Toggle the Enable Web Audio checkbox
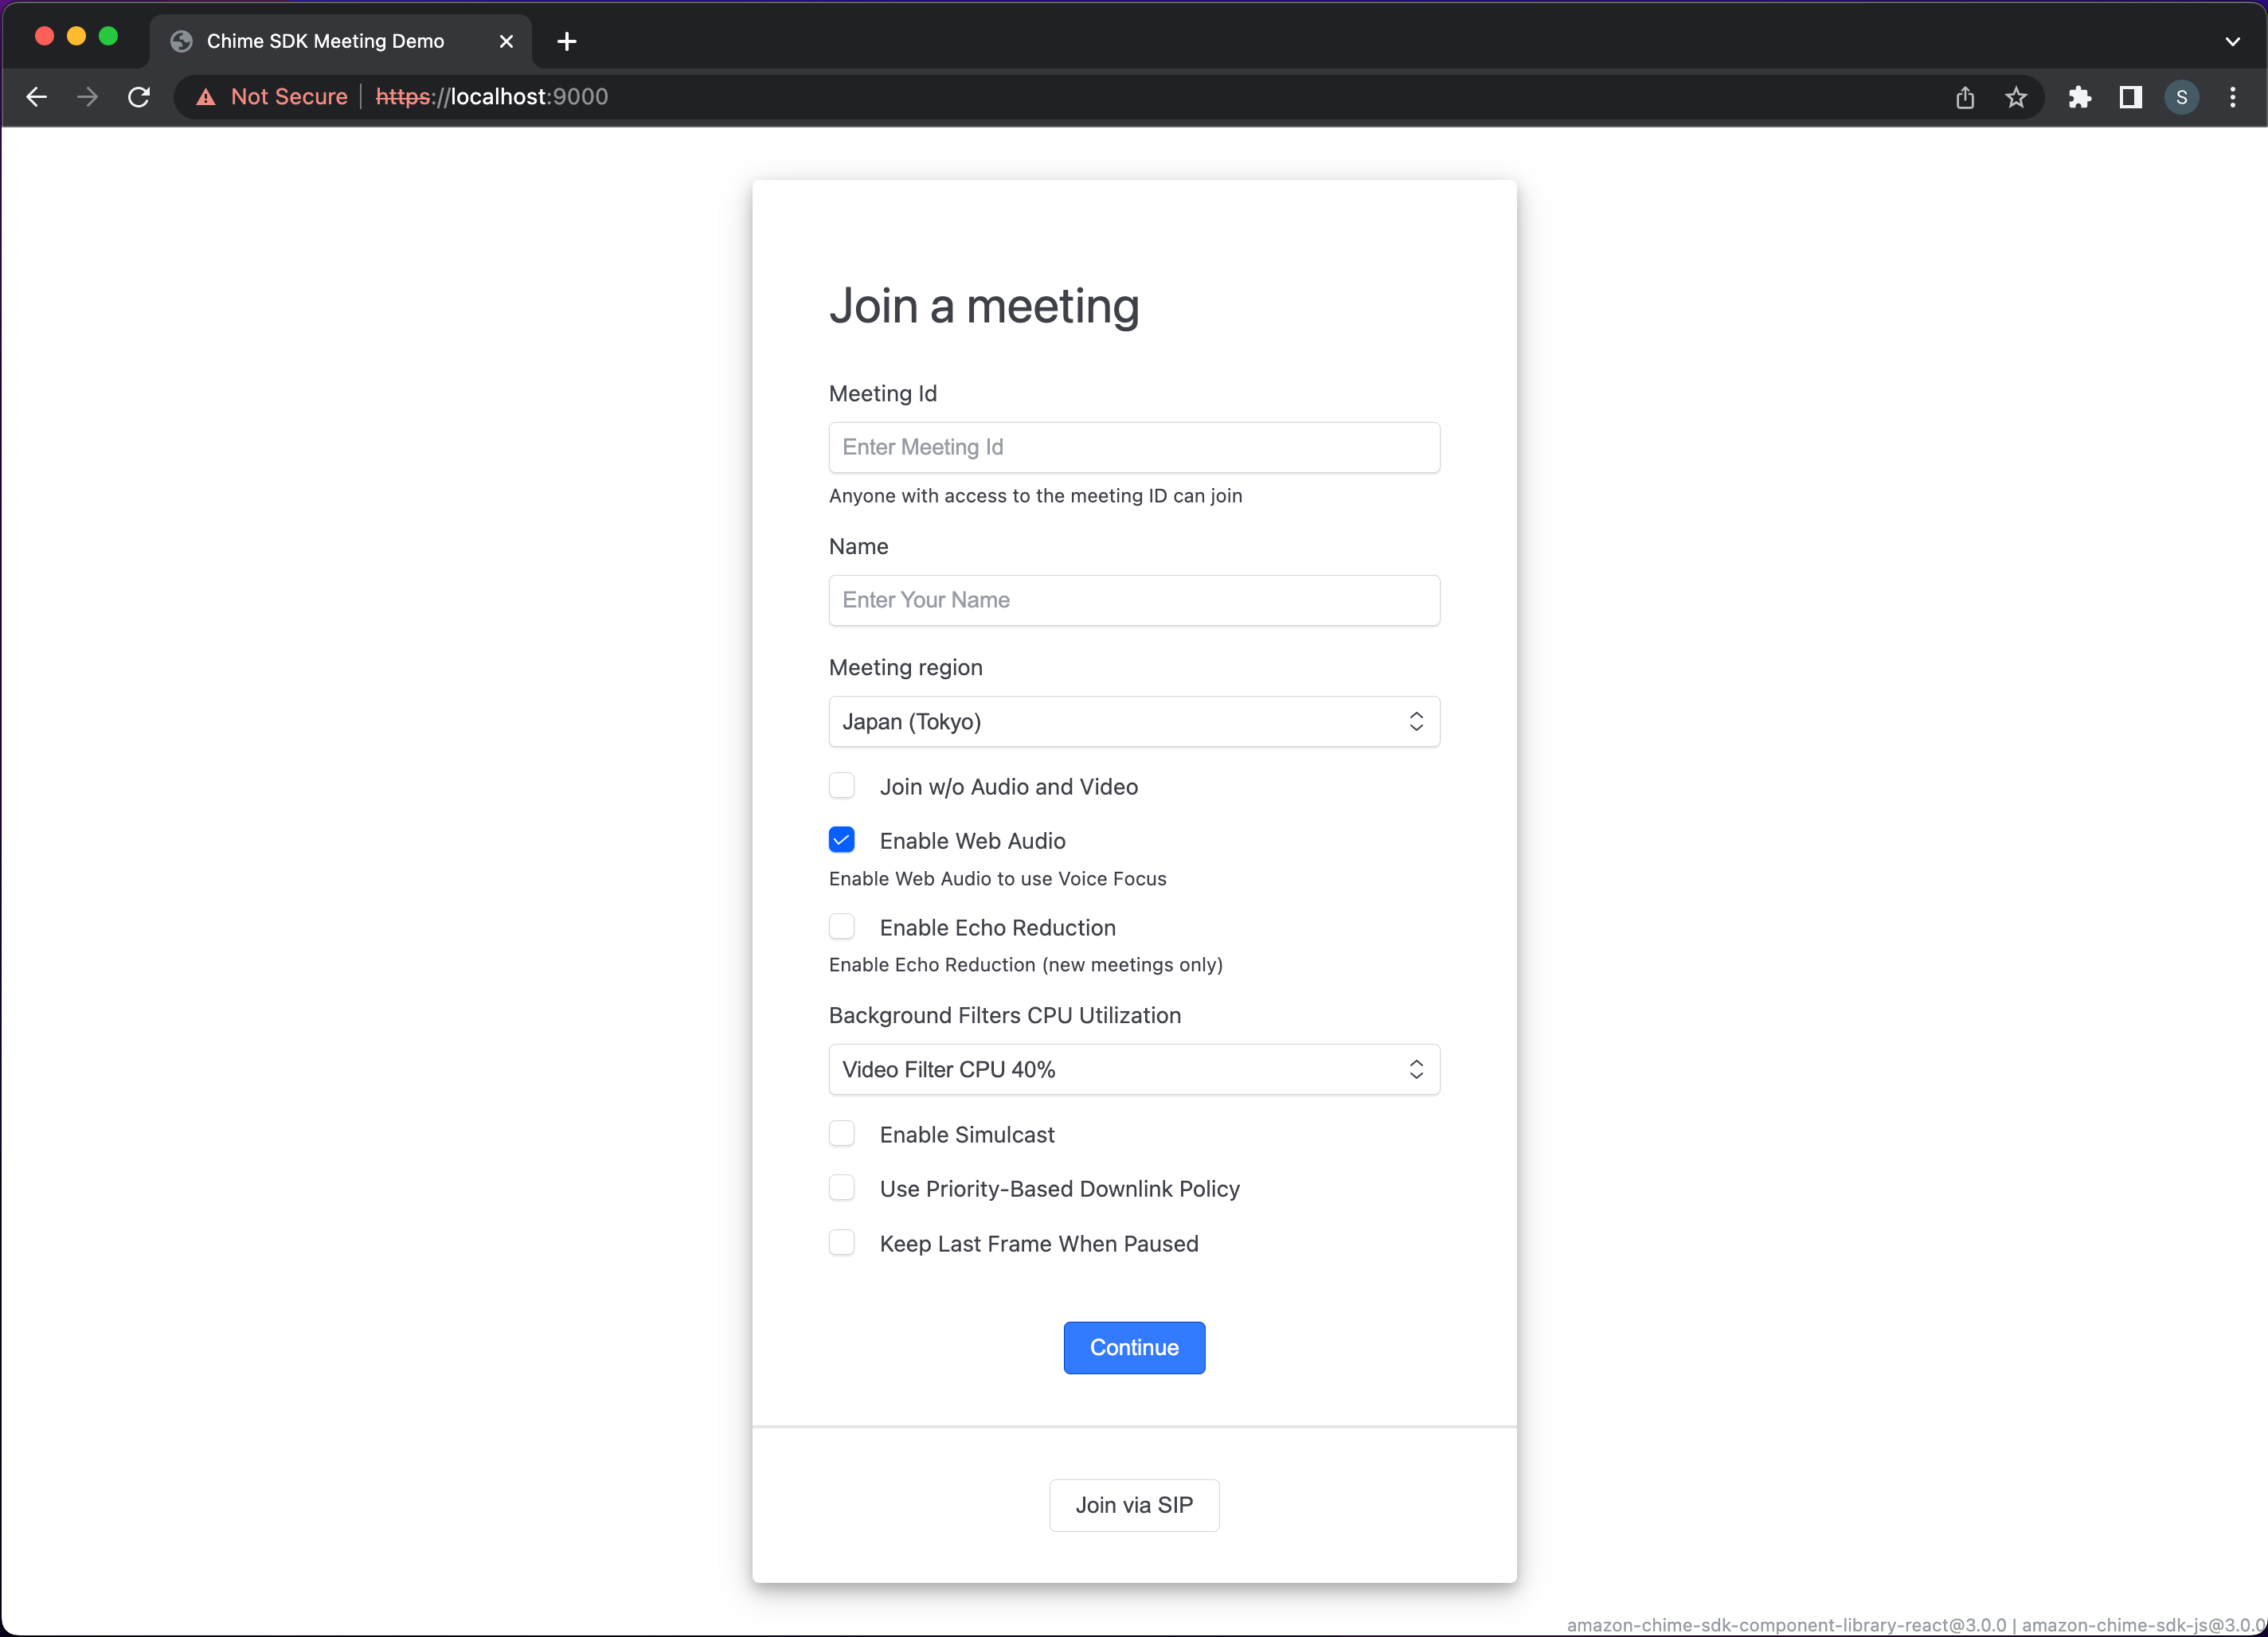2268x1637 pixels. click(x=842, y=840)
